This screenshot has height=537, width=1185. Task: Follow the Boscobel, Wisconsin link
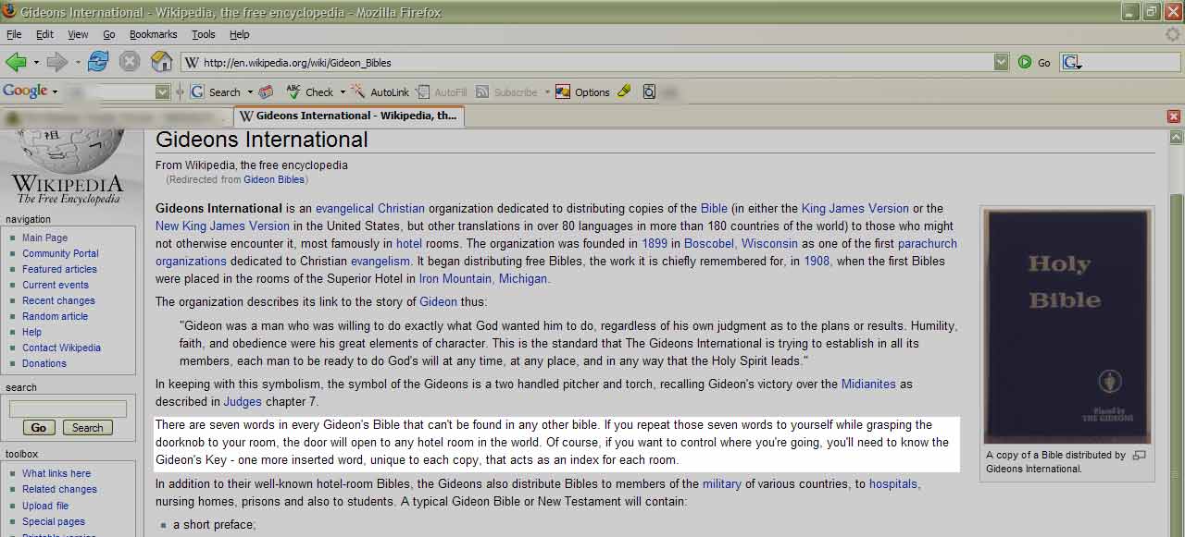point(741,244)
